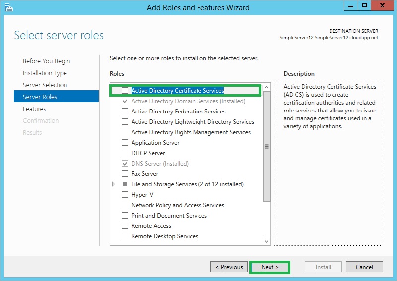
Task: Switch to Server Selection step
Action: click(x=45, y=85)
